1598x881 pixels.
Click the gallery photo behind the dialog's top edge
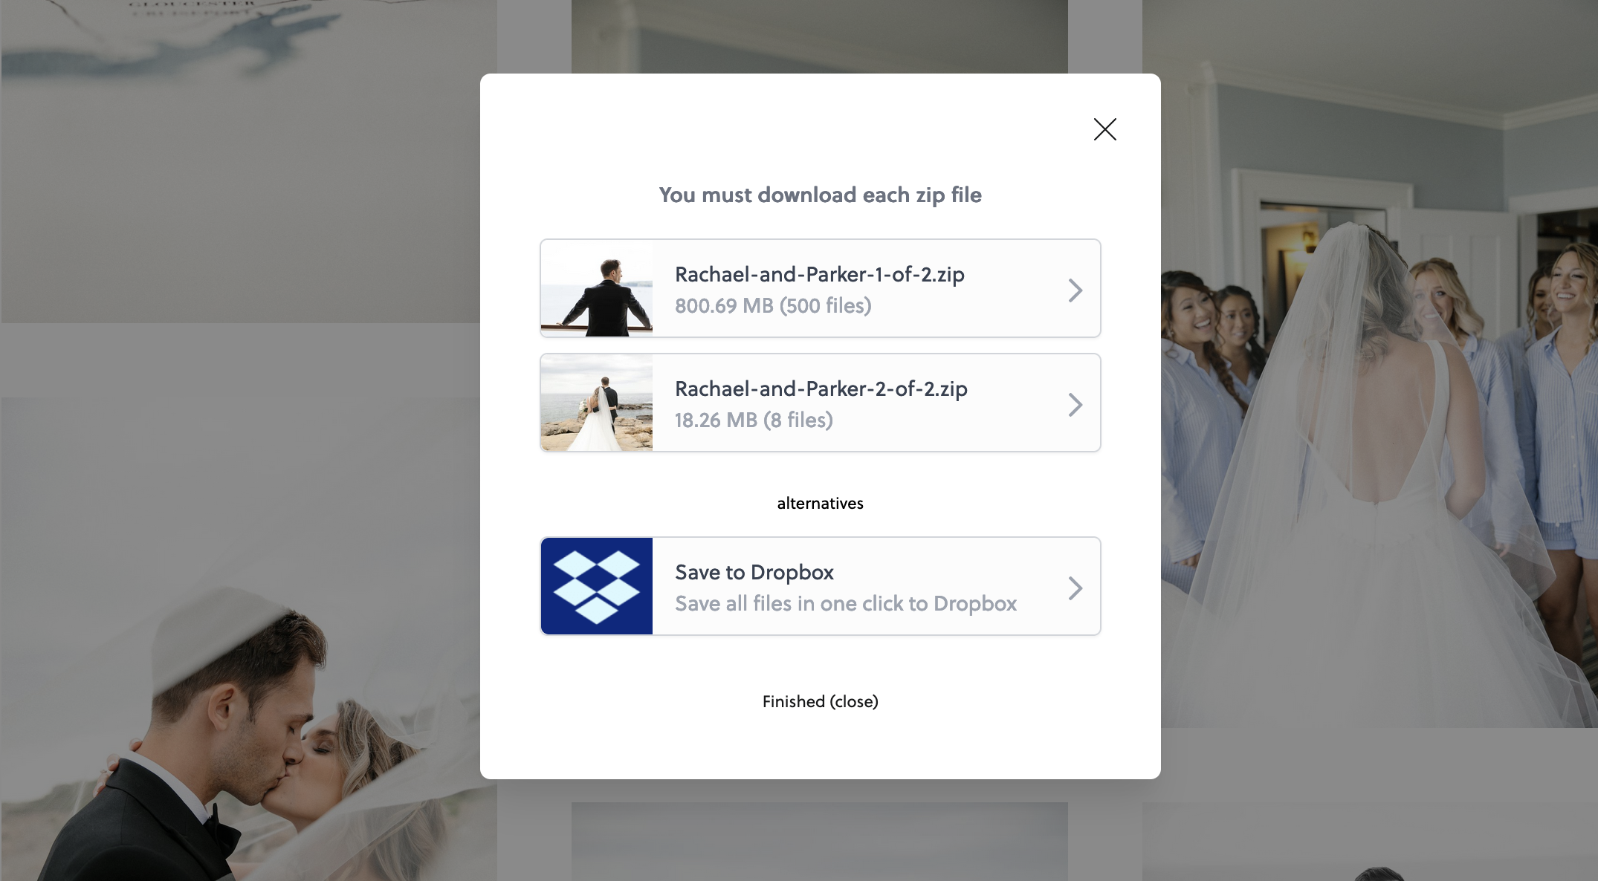pyautogui.click(x=820, y=36)
